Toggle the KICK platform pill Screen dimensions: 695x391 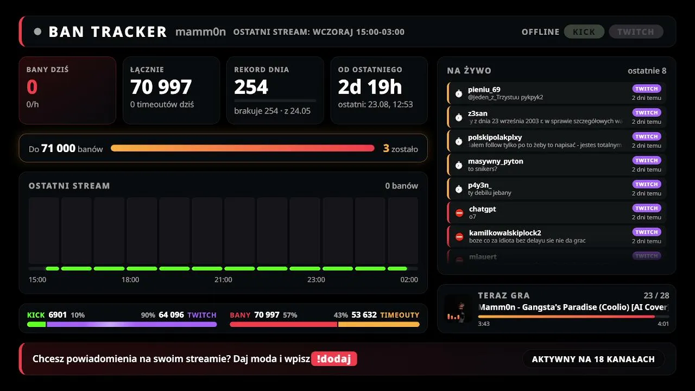(584, 31)
